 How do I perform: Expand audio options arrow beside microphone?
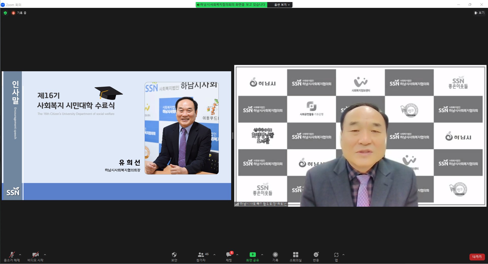point(20,255)
